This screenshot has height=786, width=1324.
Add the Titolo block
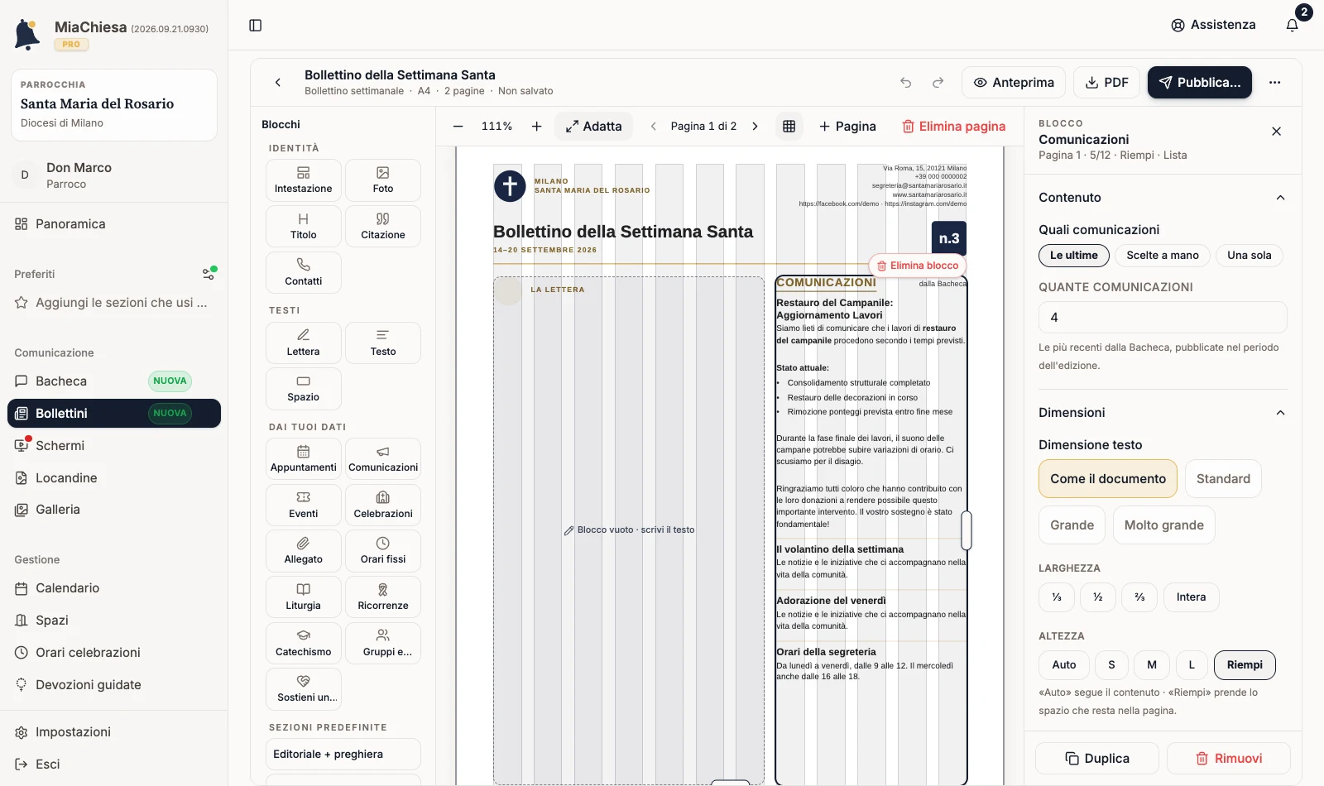(x=304, y=227)
